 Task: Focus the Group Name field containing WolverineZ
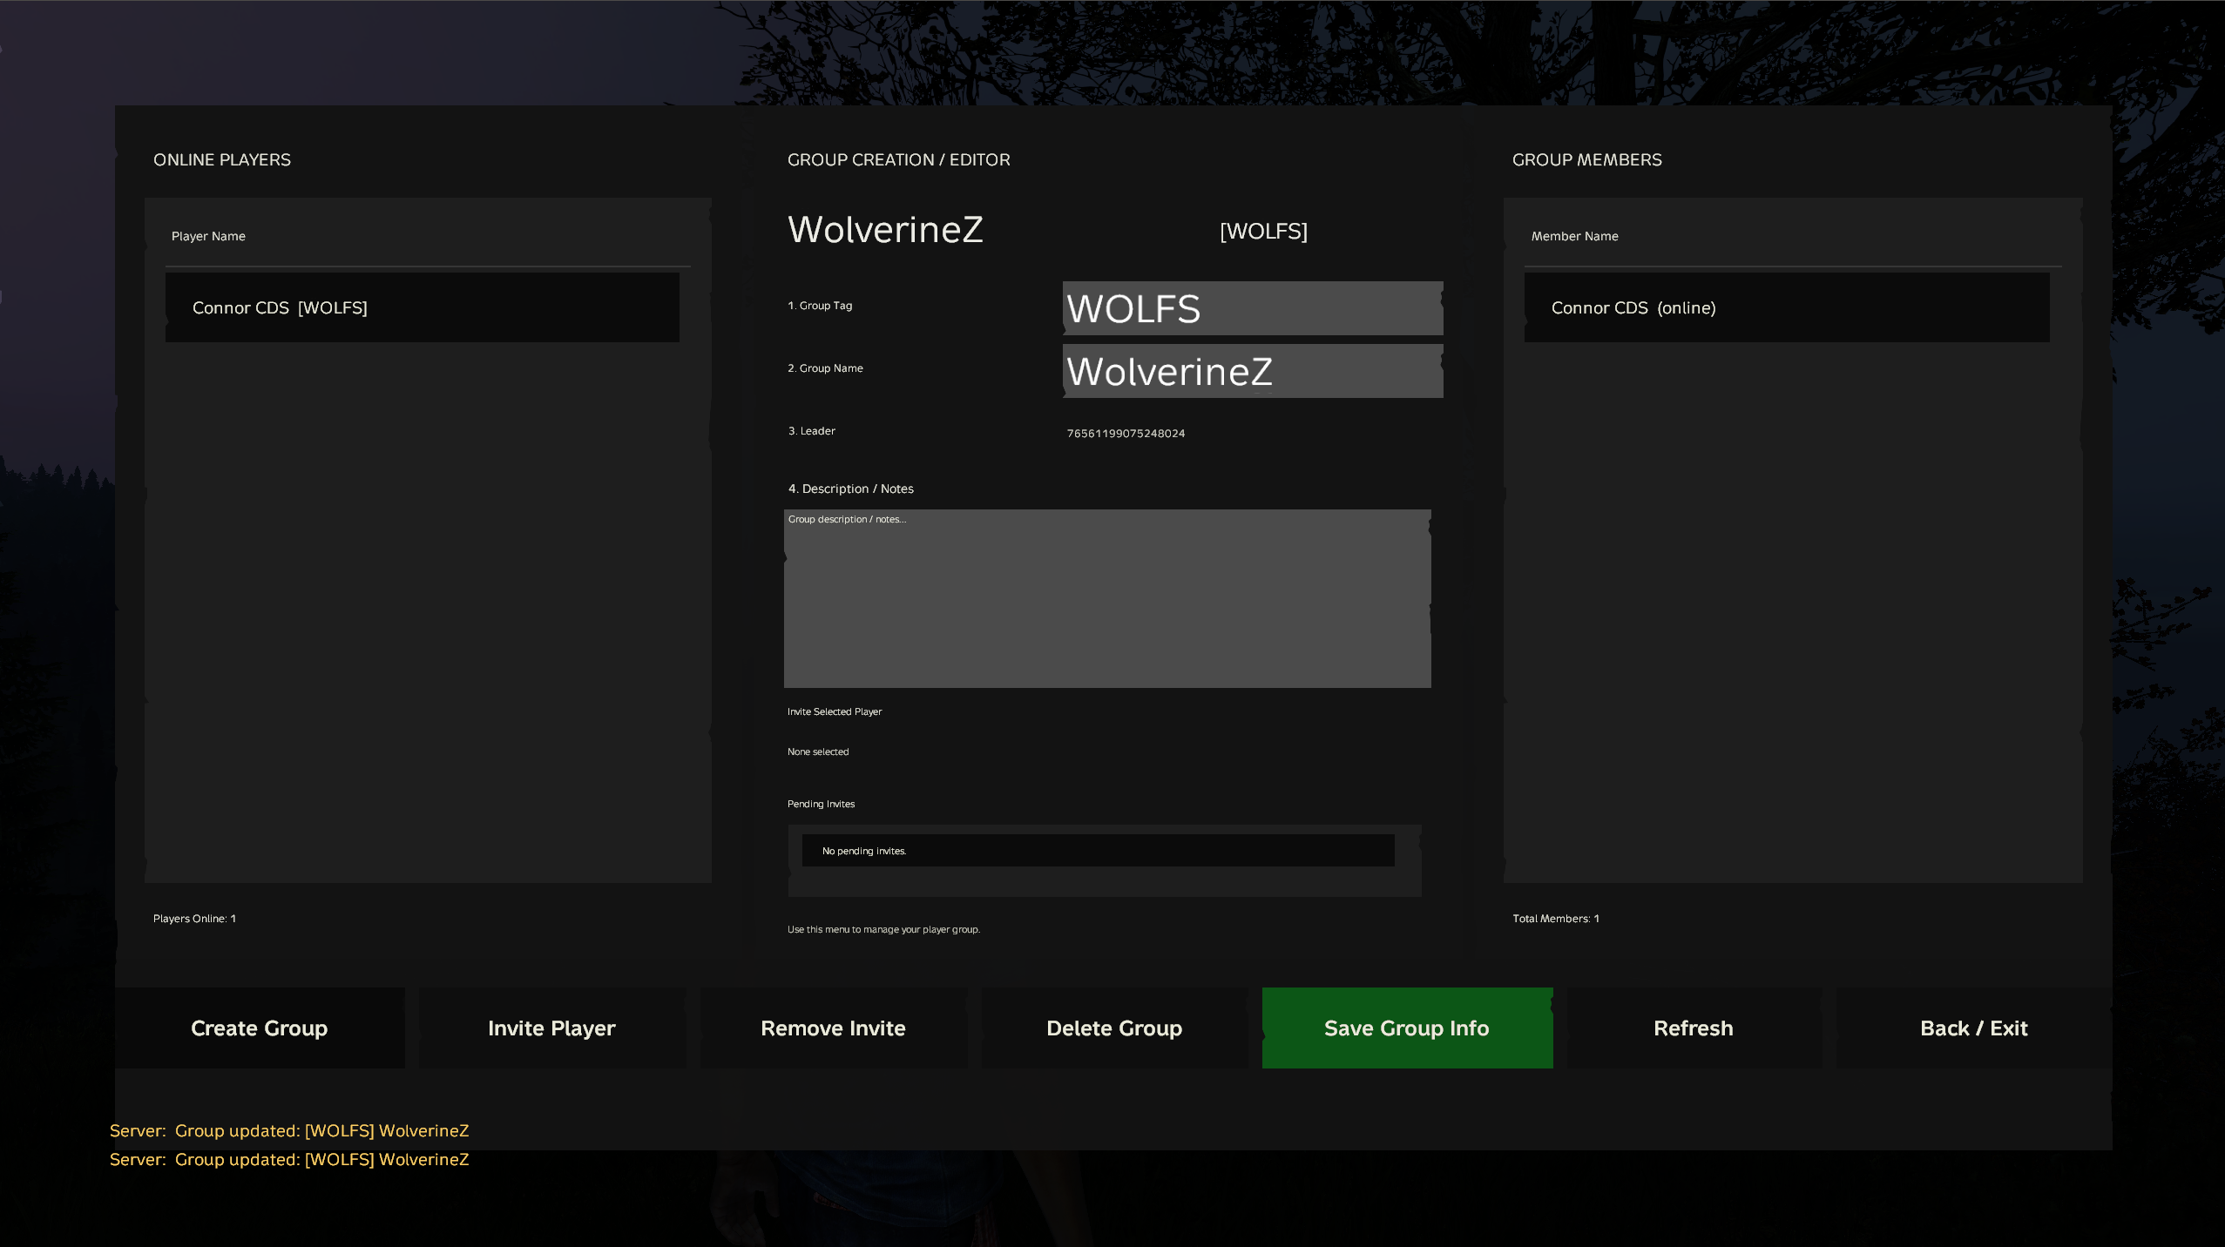(x=1253, y=371)
